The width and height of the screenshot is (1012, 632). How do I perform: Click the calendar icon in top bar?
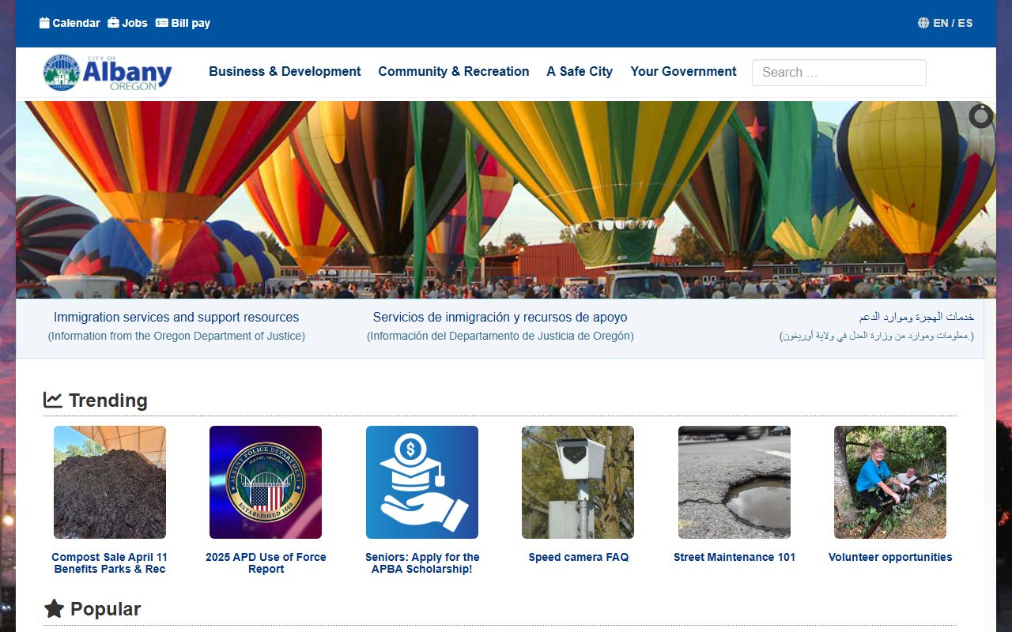44,23
